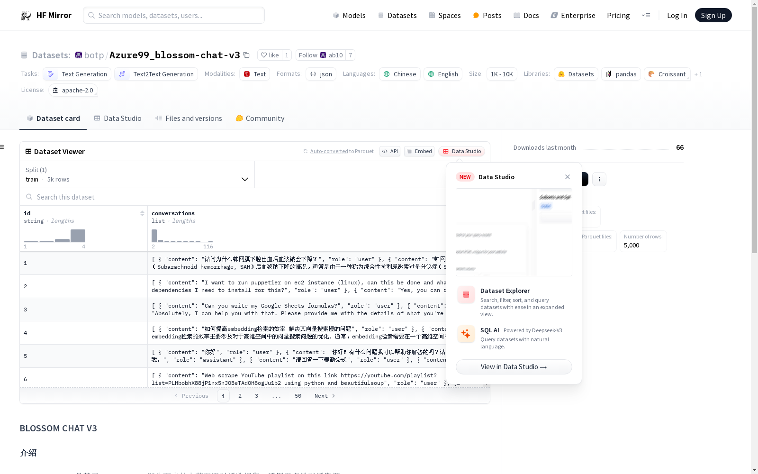Click the Datasets library tag
The height and width of the screenshot is (474, 758).
pyautogui.click(x=576, y=74)
